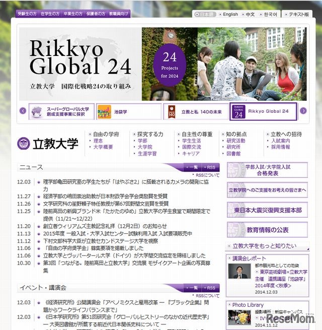Open the 知の拠点 menu heading
The width and height of the screenshot is (322, 330).
coord(236,134)
